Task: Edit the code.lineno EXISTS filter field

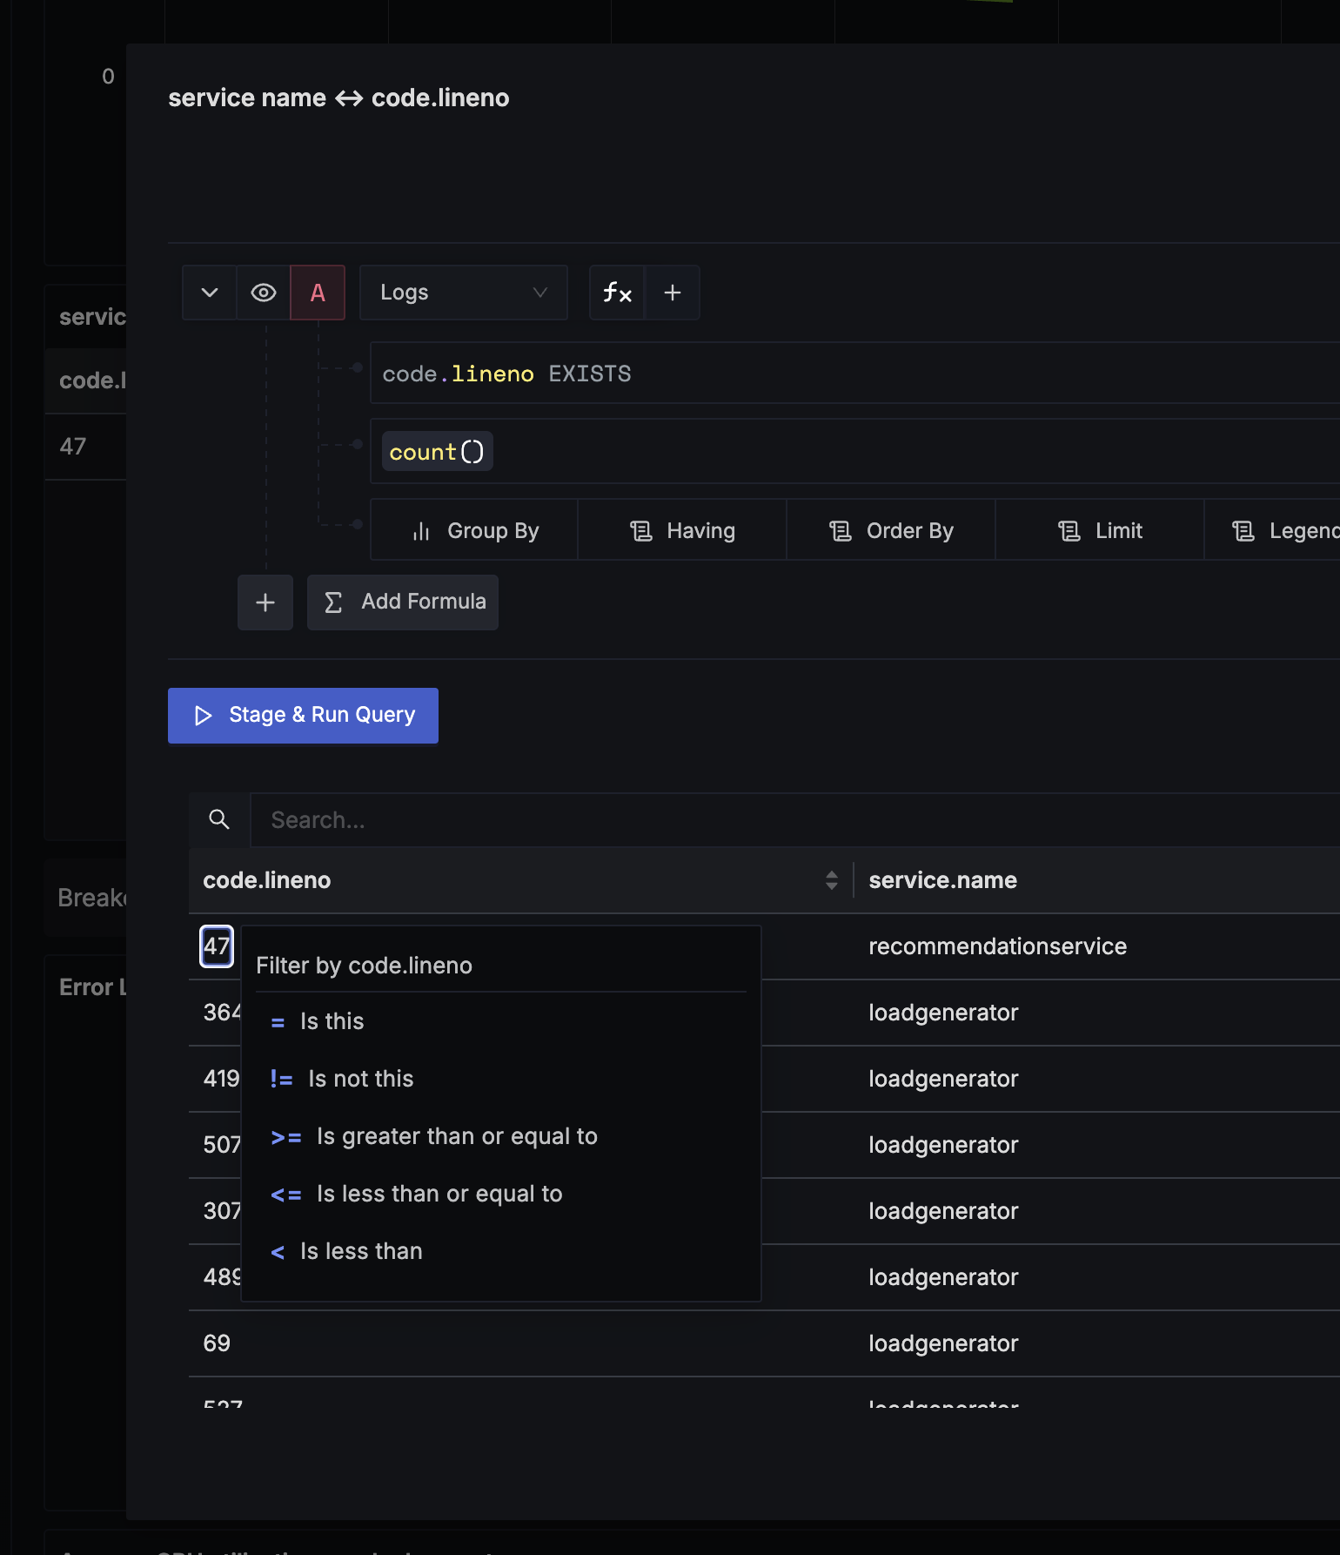Action: click(x=854, y=374)
